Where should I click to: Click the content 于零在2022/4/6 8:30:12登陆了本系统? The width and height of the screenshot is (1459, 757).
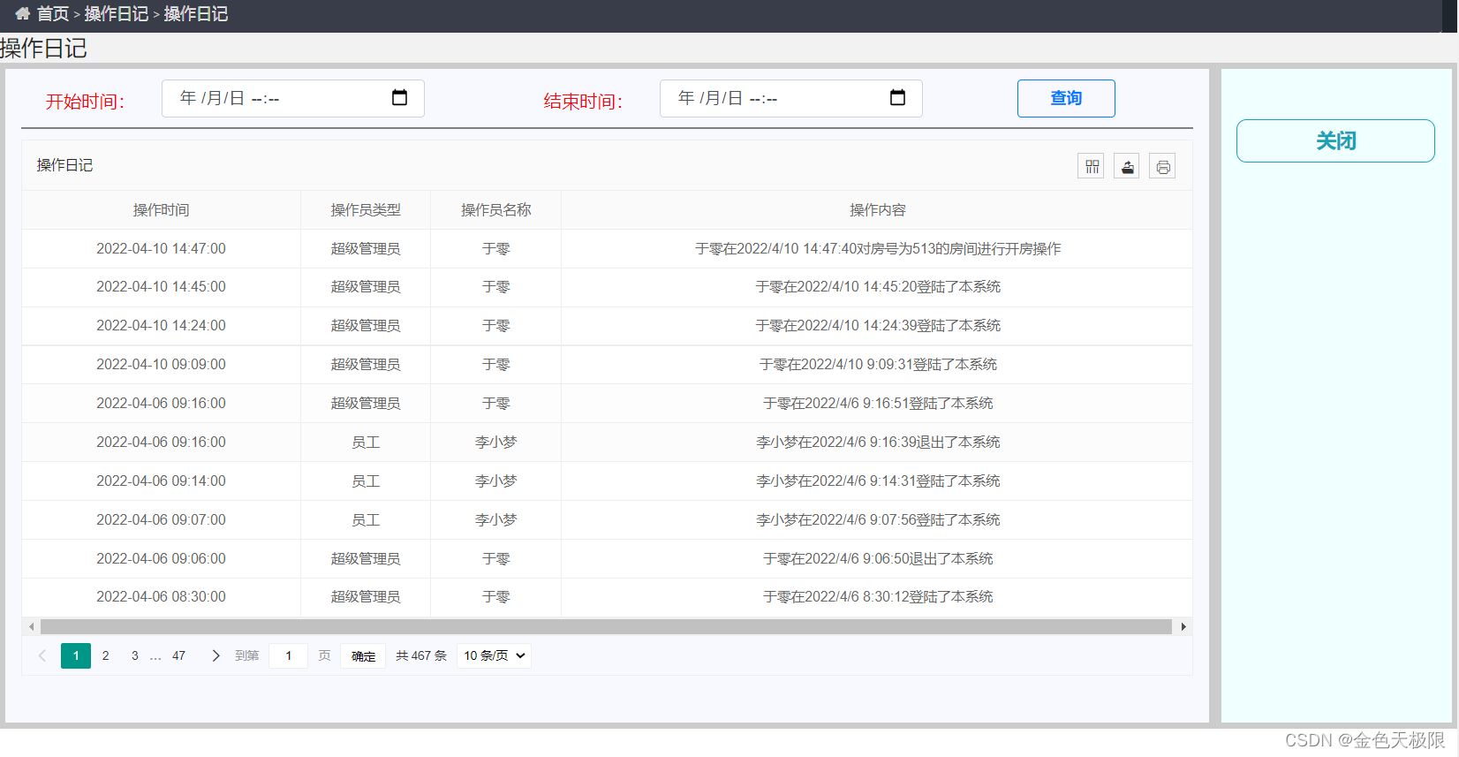878,597
